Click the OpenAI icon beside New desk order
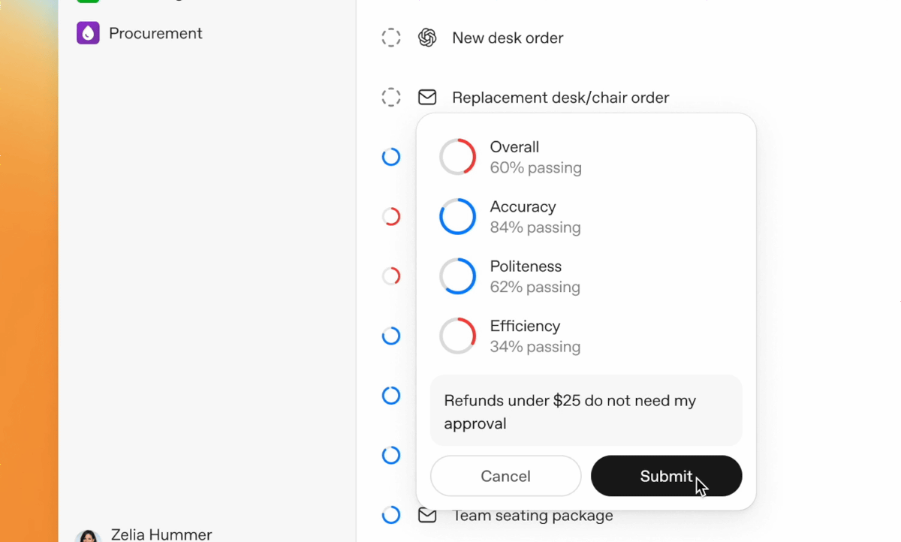901x542 pixels. (427, 38)
